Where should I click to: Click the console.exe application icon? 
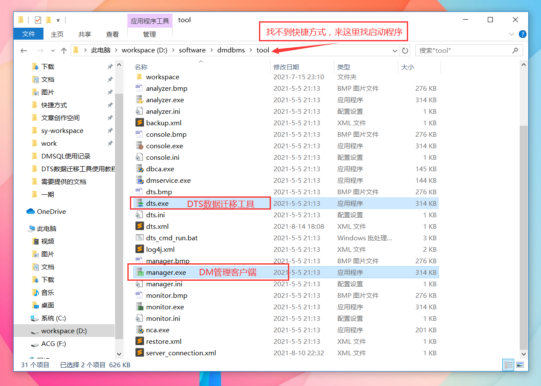click(139, 146)
